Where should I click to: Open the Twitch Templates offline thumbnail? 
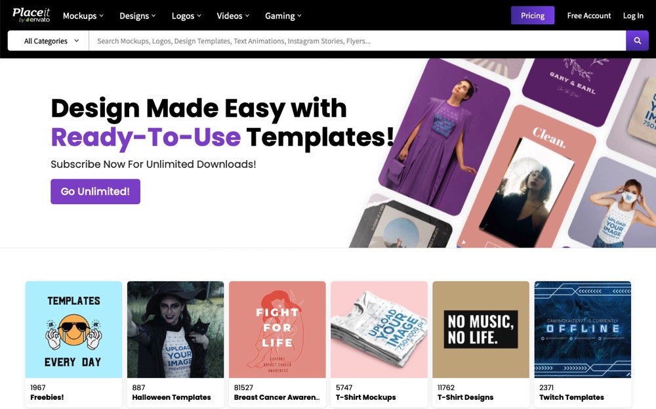tap(583, 330)
